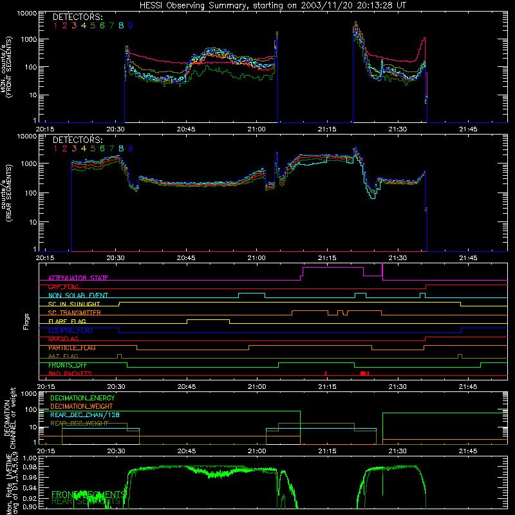515x515 pixels.
Task: Click pink detector 2 in front segments legend
Action: [x=65, y=26]
